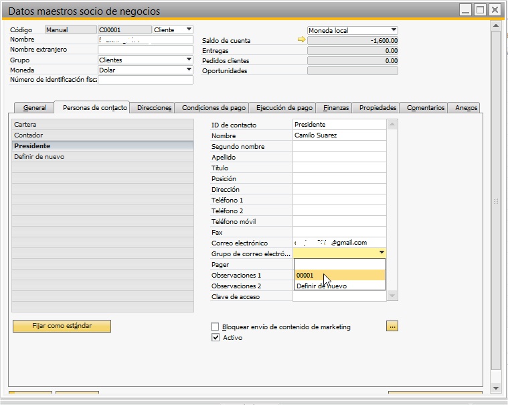Open the Finanzas tab
This screenshot has height=405, width=508.
(x=336, y=107)
